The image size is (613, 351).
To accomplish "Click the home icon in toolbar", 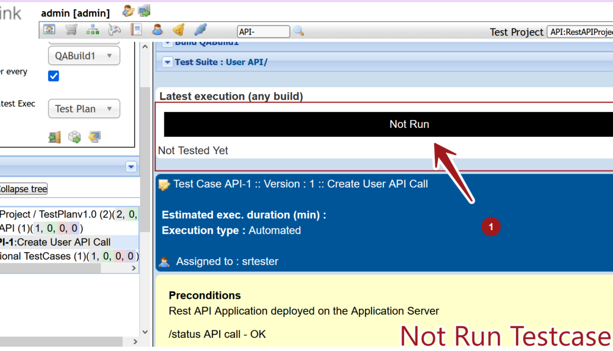I will point(49,30).
